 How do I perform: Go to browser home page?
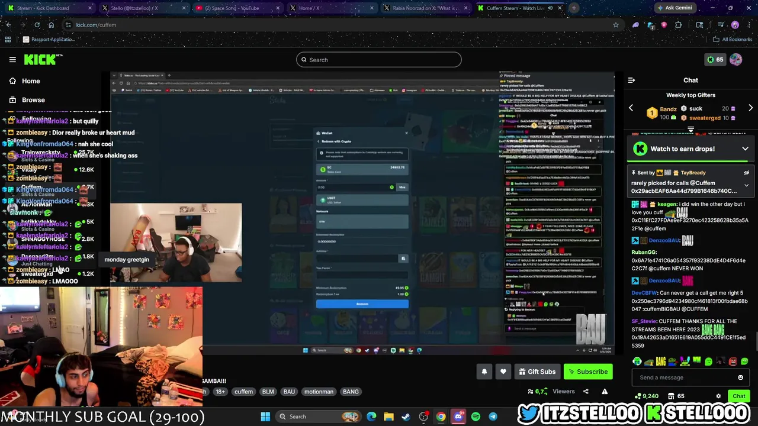click(51, 25)
